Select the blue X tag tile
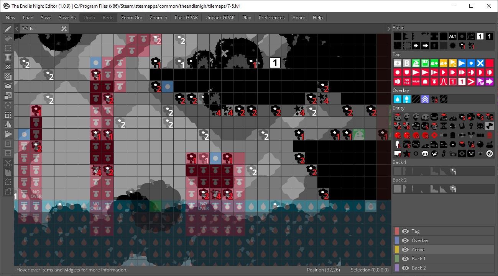 click(480, 63)
